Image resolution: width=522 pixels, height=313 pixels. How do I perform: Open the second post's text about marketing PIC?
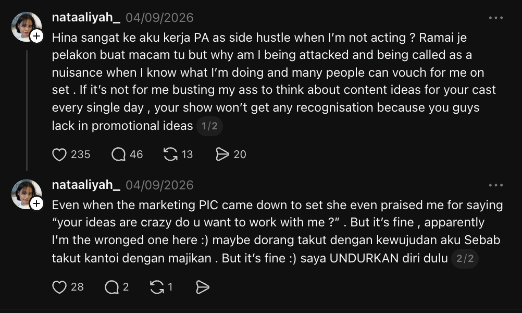point(277,231)
